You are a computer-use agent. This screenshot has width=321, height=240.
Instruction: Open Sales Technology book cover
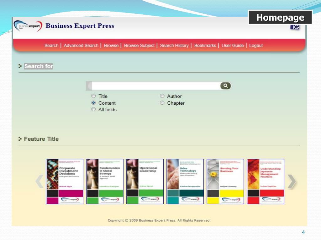[x=185, y=182]
